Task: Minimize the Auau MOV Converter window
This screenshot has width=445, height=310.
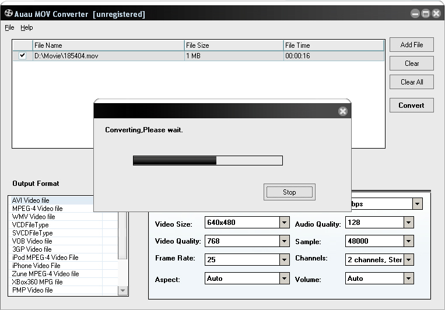Action: tap(415, 13)
